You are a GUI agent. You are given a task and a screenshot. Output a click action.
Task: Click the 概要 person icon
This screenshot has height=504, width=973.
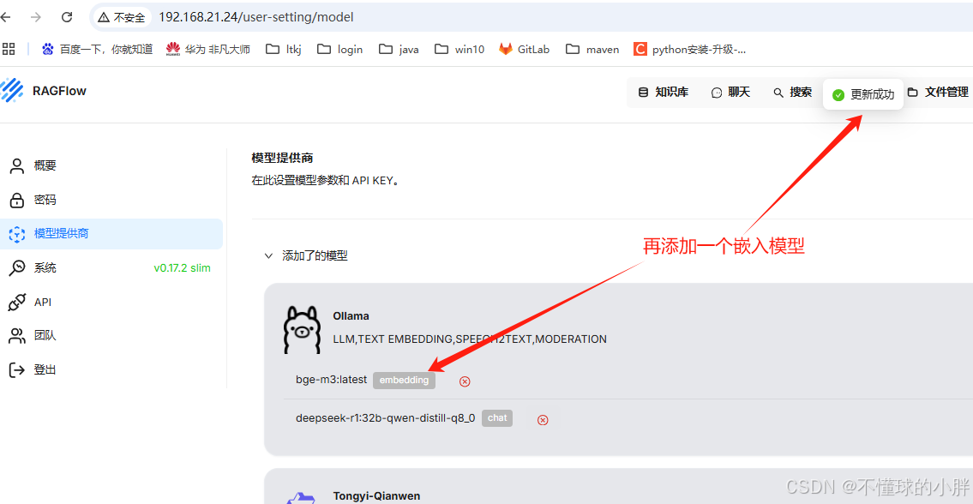click(x=17, y=165)
